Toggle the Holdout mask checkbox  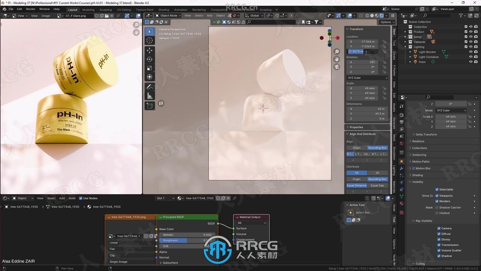pyautogui.click(x=437, y=213)
